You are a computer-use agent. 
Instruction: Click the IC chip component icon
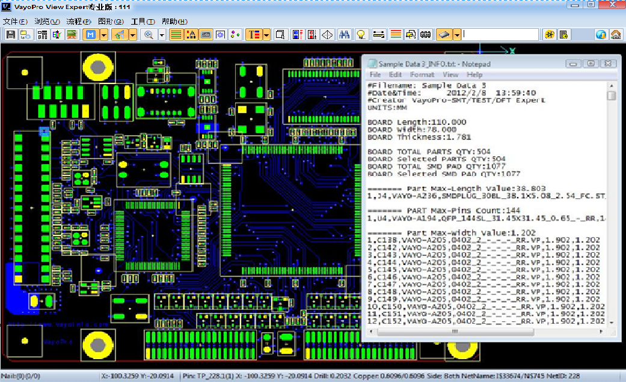coord(426,35)
